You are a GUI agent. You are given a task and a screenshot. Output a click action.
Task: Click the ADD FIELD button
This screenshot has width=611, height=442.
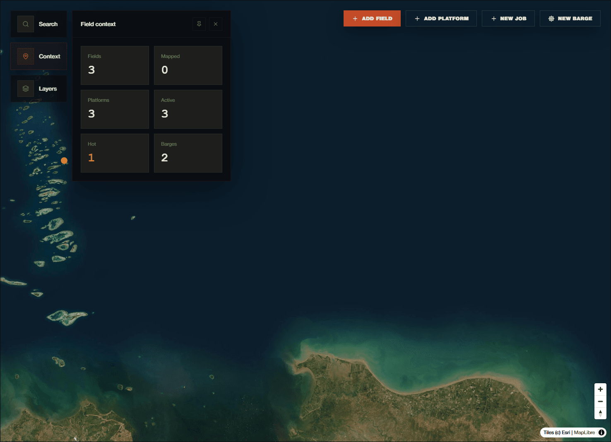click(372, 18)
